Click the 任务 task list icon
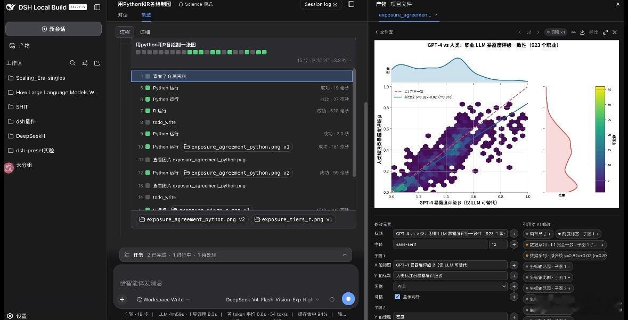The width and height of the screenshot is (628, 320). coord(127,255)
